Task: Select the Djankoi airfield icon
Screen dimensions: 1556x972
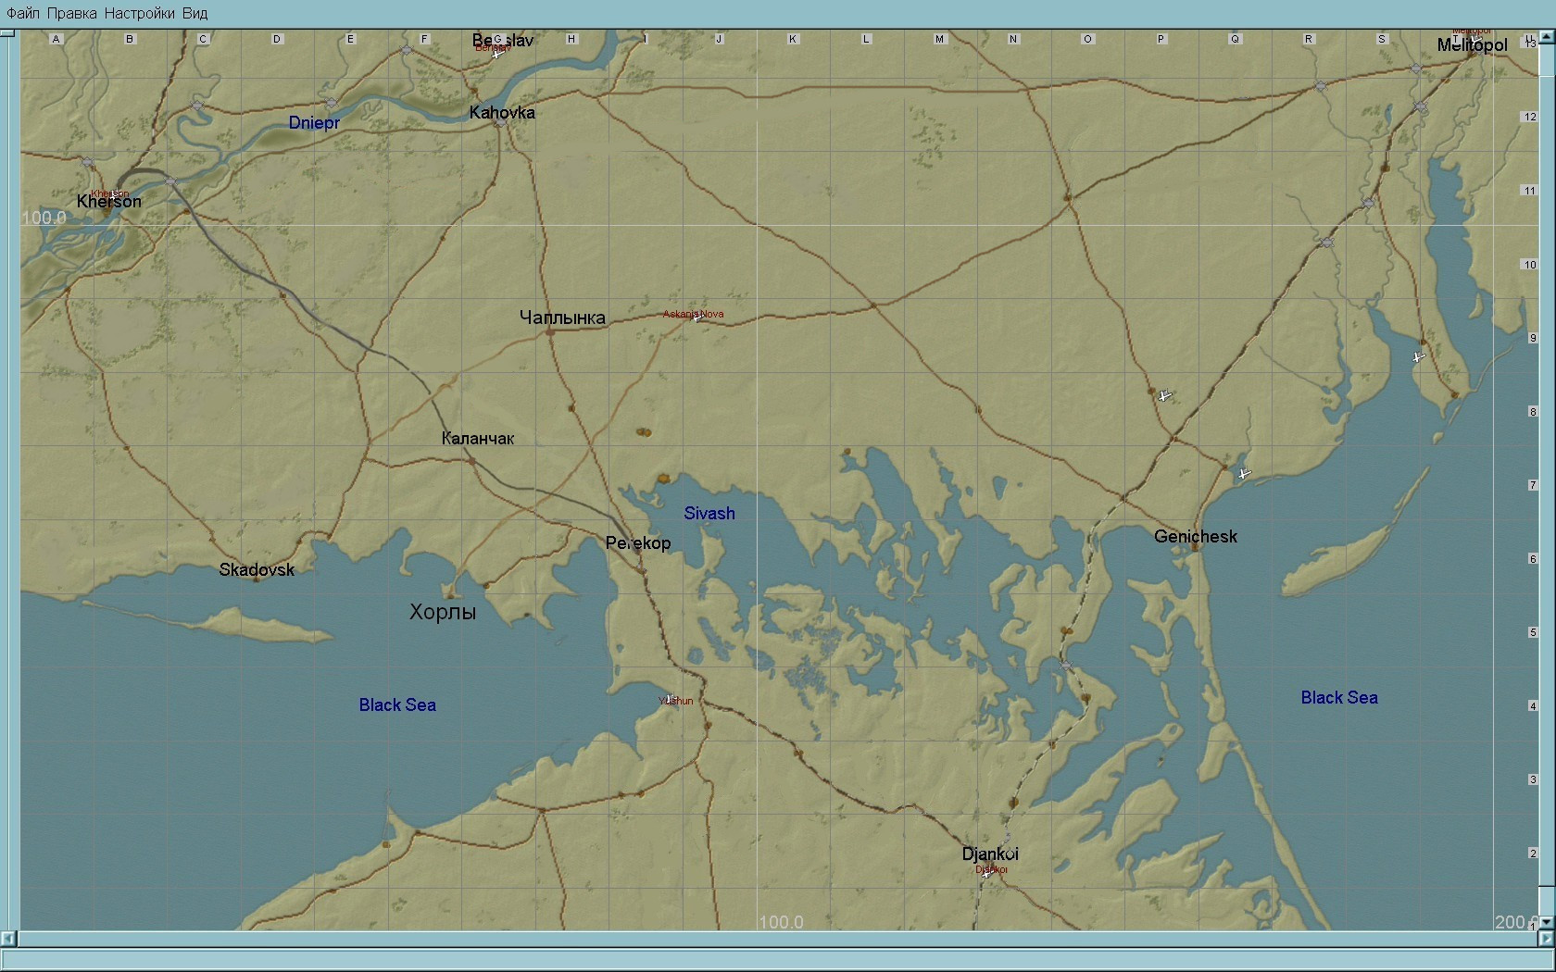Action: (x=987, y=872)
